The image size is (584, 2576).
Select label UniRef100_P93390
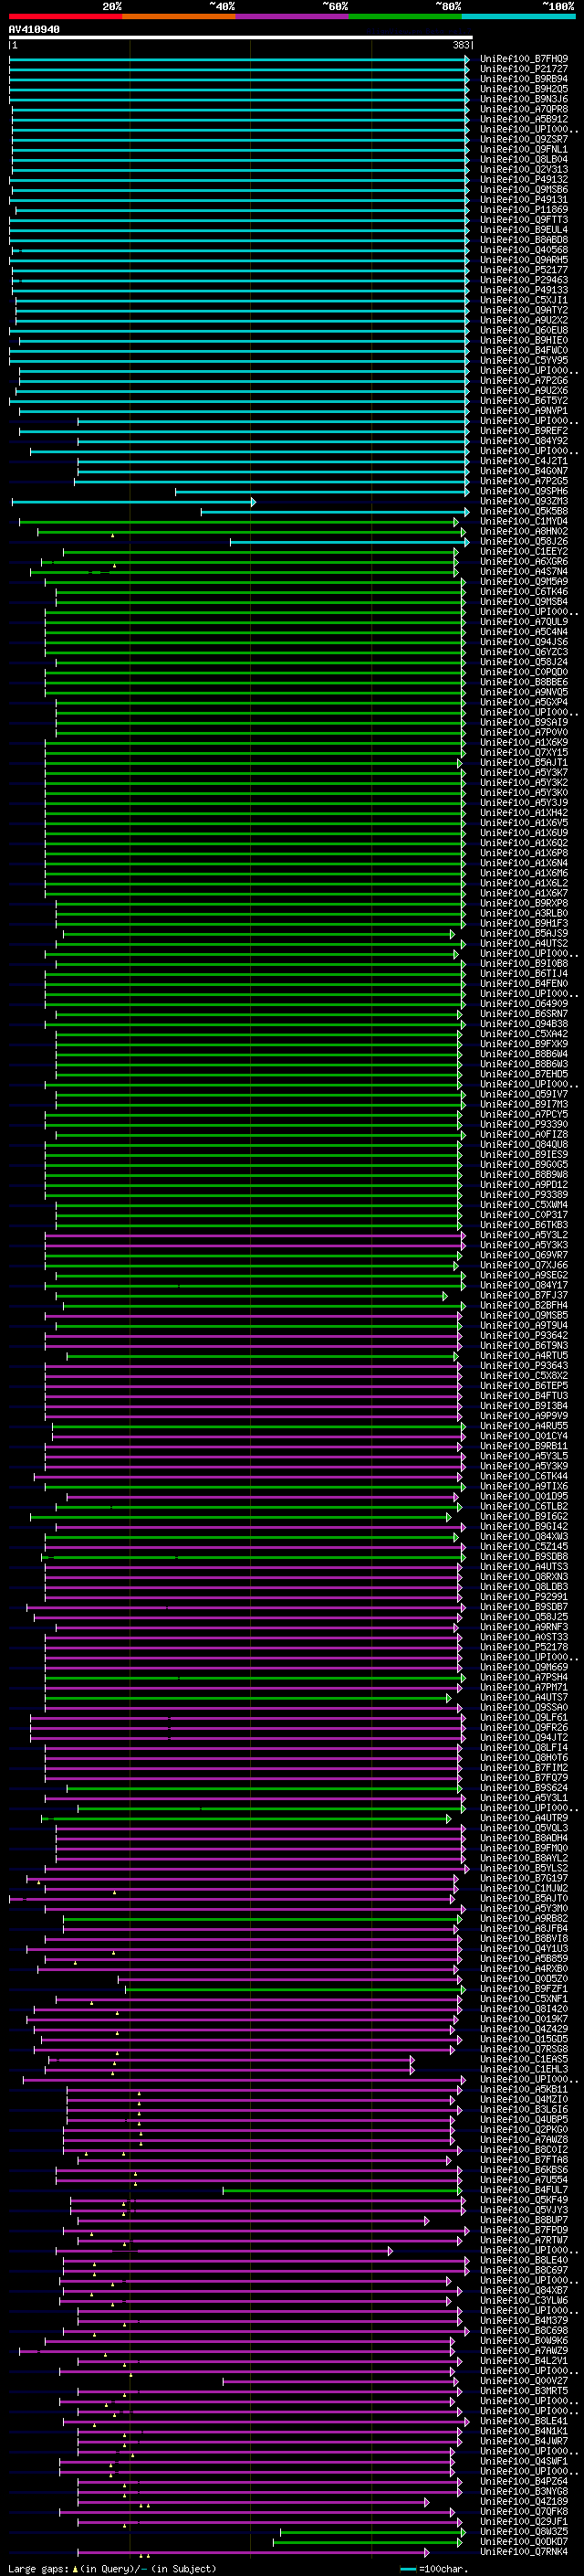[x=523, y=1124]
